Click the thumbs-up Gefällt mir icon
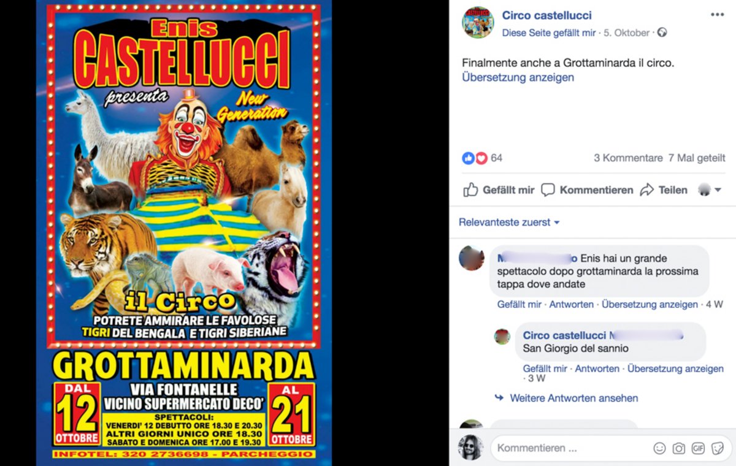The width and height of the screenshot is (736, 466). point(470,189)
